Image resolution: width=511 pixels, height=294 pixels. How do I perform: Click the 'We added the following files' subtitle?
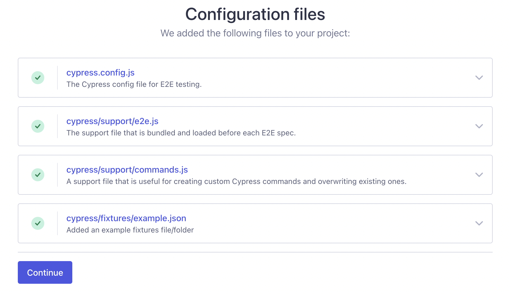(255, 33)
